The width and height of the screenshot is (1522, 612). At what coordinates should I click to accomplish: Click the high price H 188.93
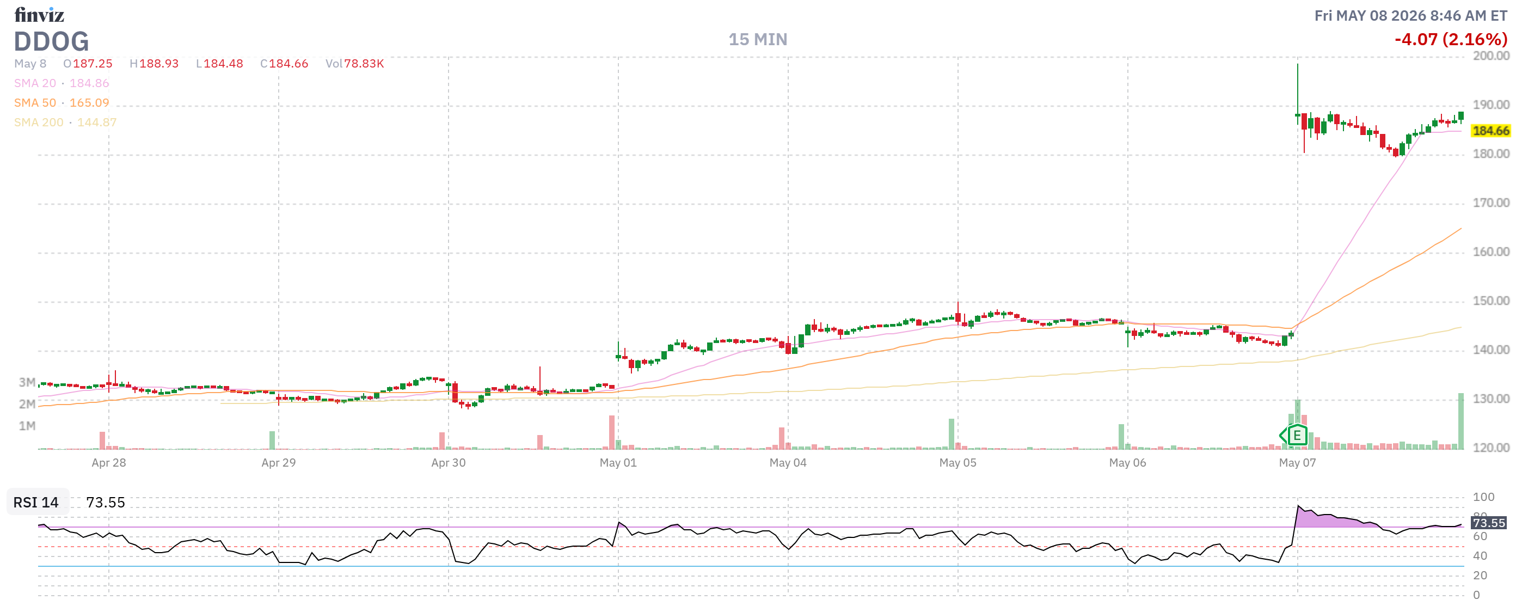154,64
